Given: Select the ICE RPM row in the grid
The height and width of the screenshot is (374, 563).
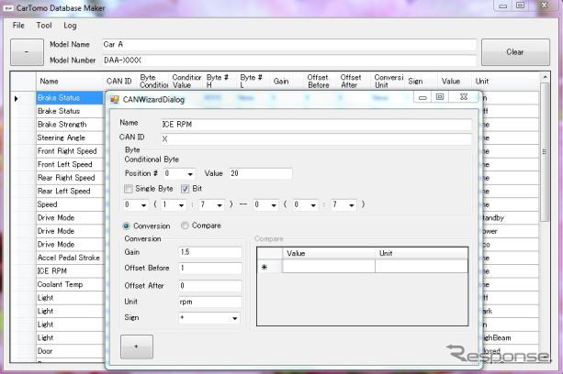Looking at the screenshot, I should coord(70,270).
